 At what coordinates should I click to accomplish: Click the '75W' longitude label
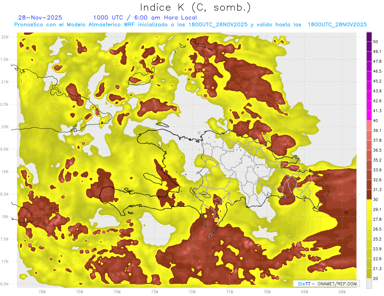(80, 292)
